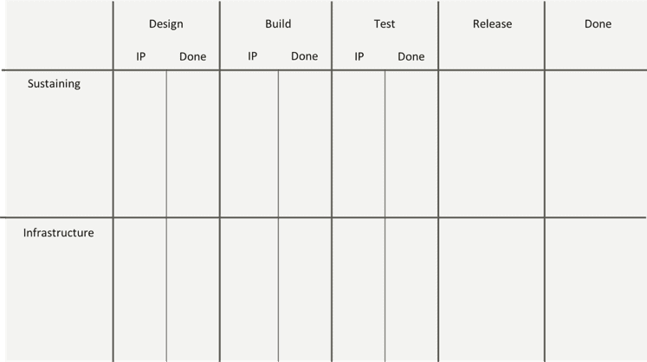Select the IP label under Test
This screenshot has height=362, width=647.
pyautogui.click(x=359, y=56)
